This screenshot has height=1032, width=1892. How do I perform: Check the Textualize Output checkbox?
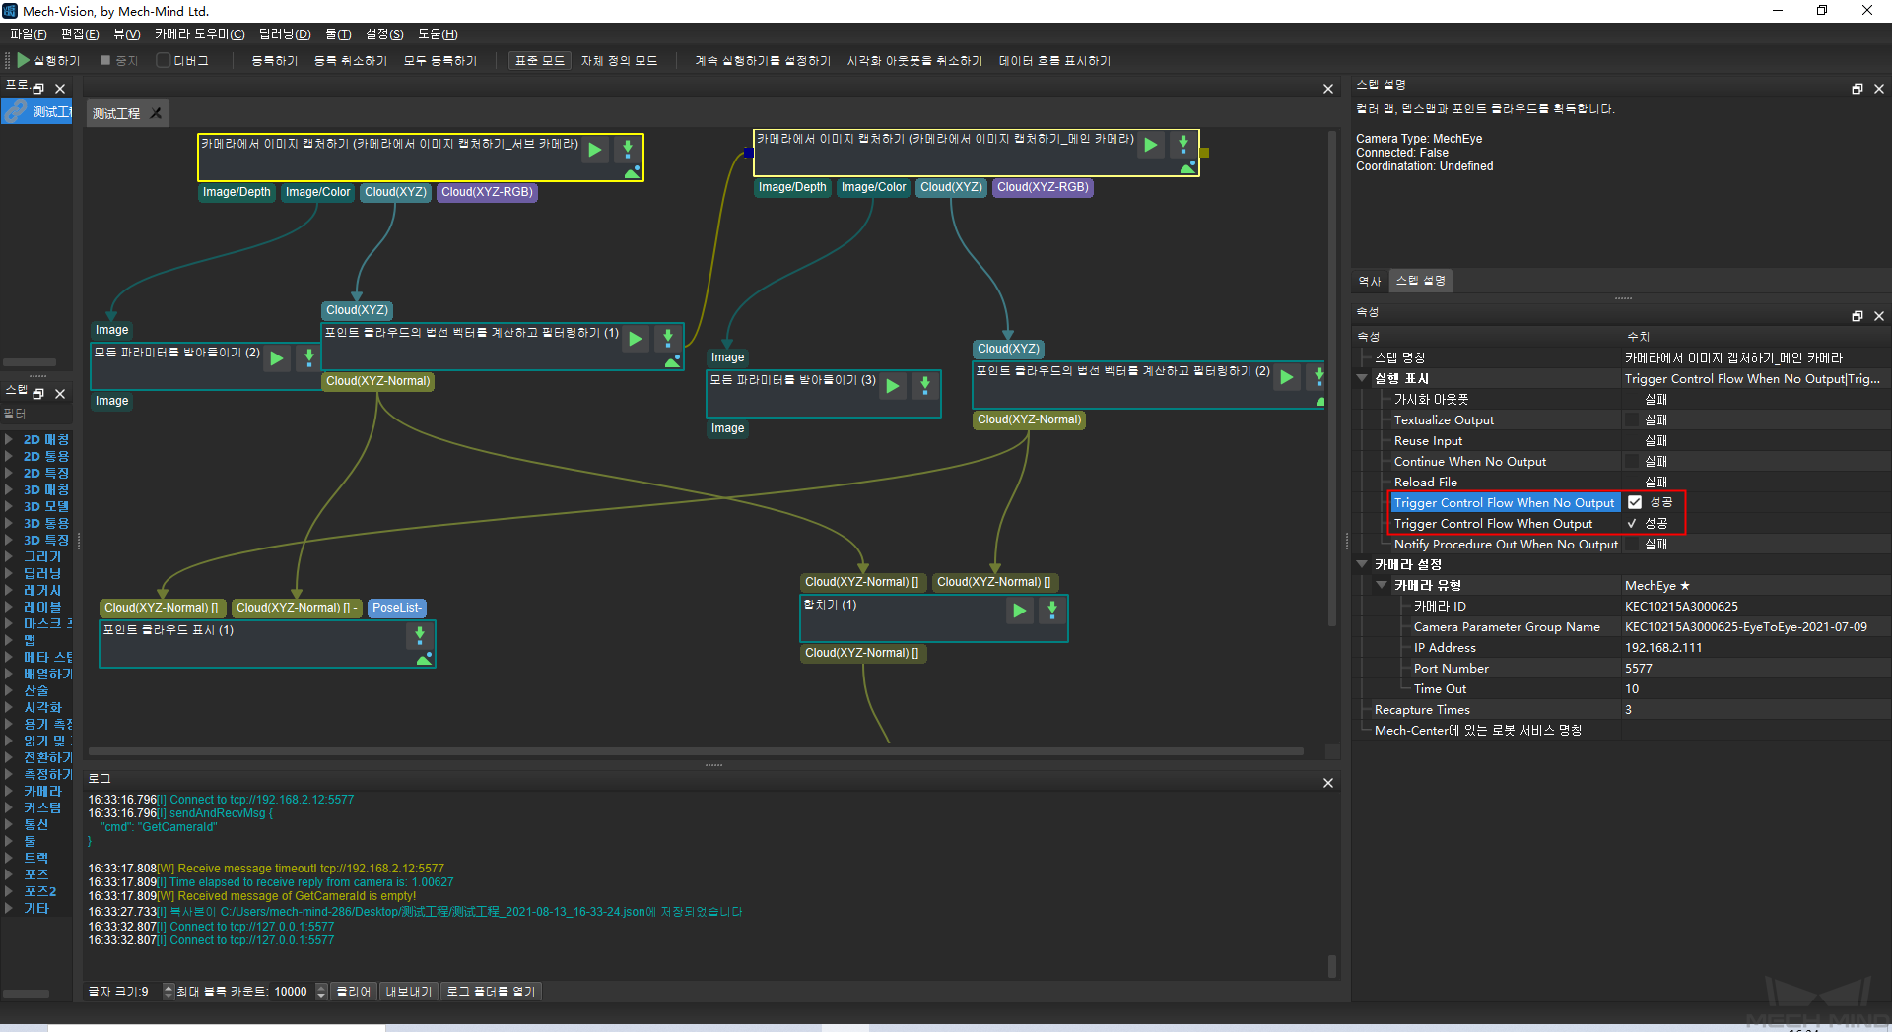coord(1632,420)
